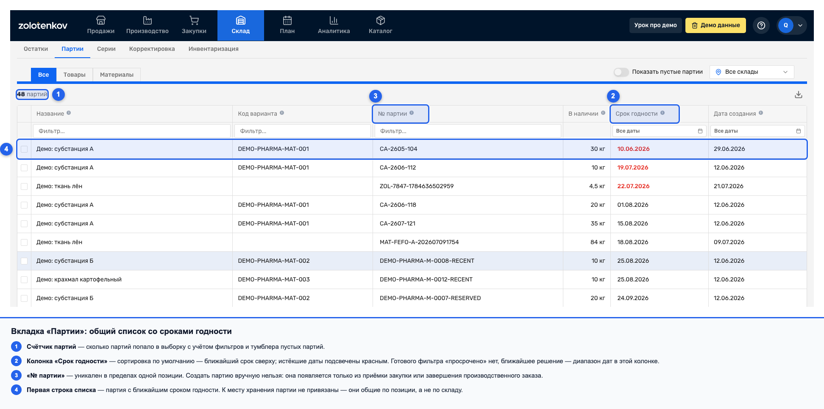
Task: Click info icon next to В наличии
Action: (x=603, y=113)
